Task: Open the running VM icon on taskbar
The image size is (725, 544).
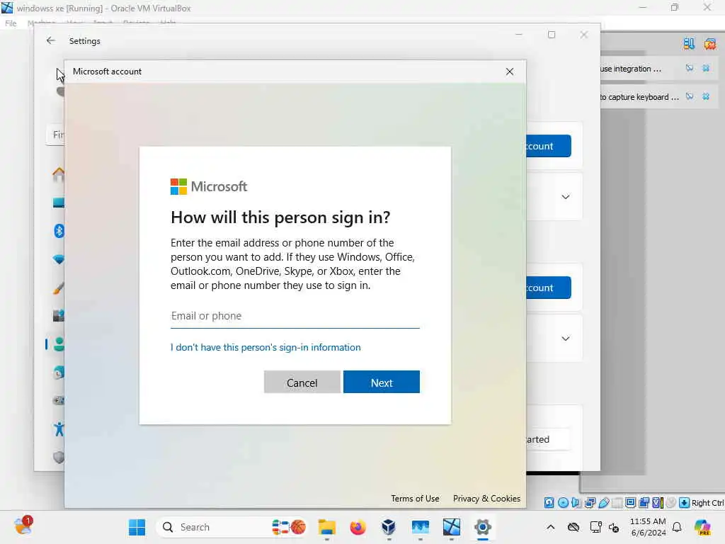Action: point(451,527)
